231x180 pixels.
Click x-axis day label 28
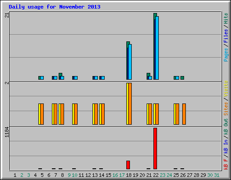[196, 175]
